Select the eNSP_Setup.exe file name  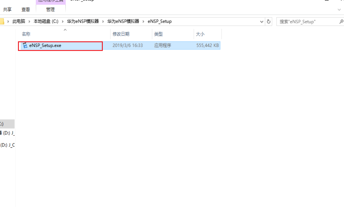click(x=45, y=46)
